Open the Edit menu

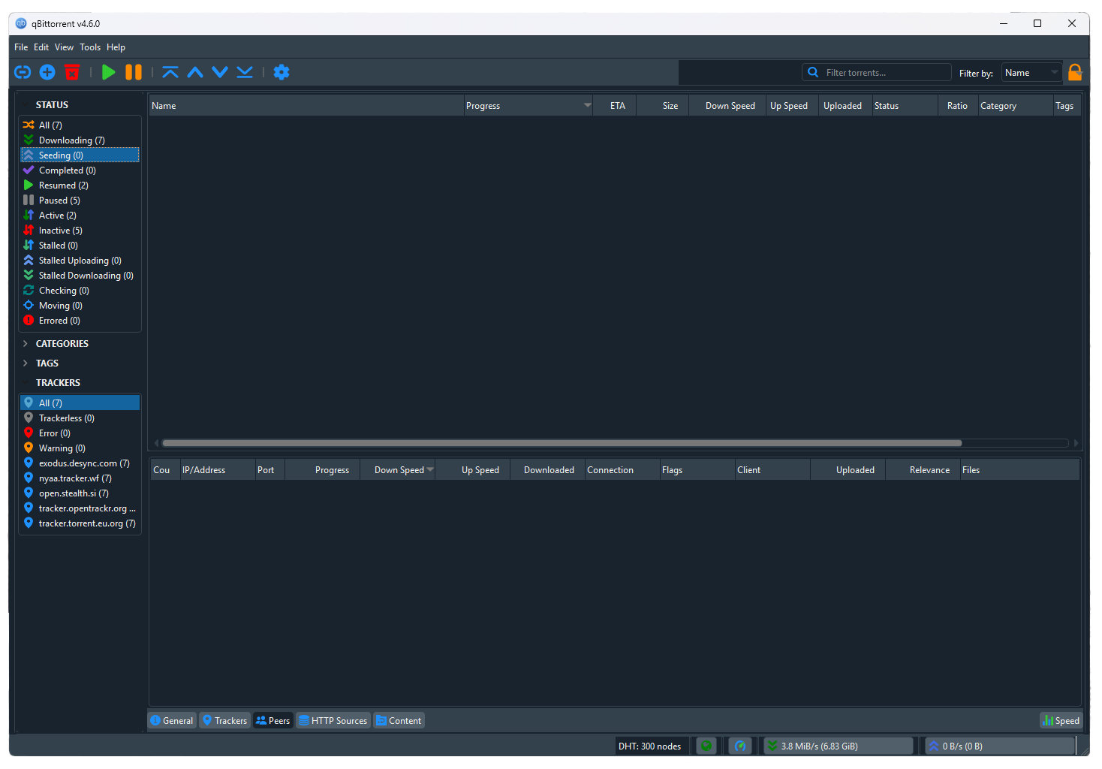[41, 47]
